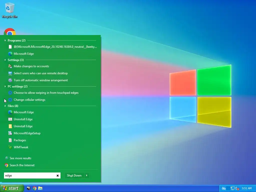
Task: Collapse the Settings (3) group arrow
Action: tap(5, 60)
